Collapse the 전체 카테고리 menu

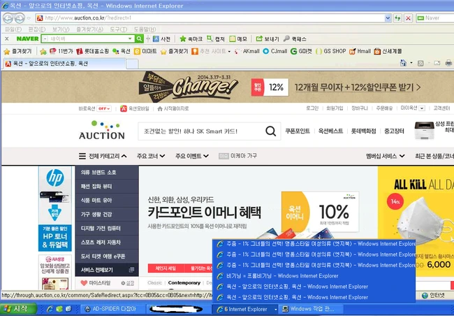coord(103,156)
